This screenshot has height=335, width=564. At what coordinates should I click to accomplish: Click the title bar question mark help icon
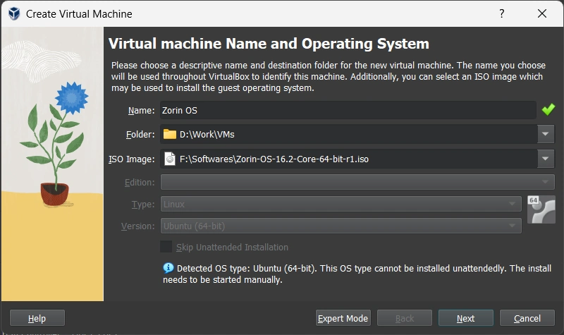point(501,13)
